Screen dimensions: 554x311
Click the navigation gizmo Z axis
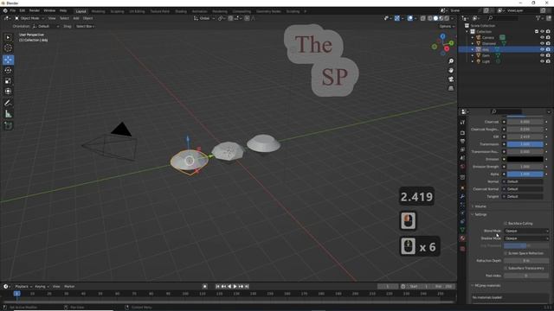point(442,36)
